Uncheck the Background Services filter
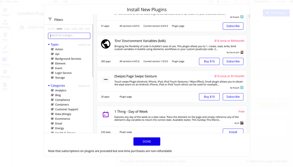The height and width of the screenshot is (167, 293). [x=52, y=59]
